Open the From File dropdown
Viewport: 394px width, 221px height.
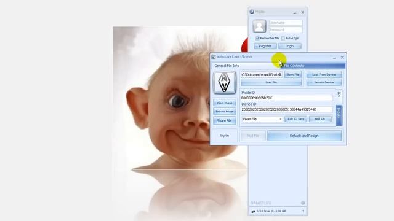(262, 119)
